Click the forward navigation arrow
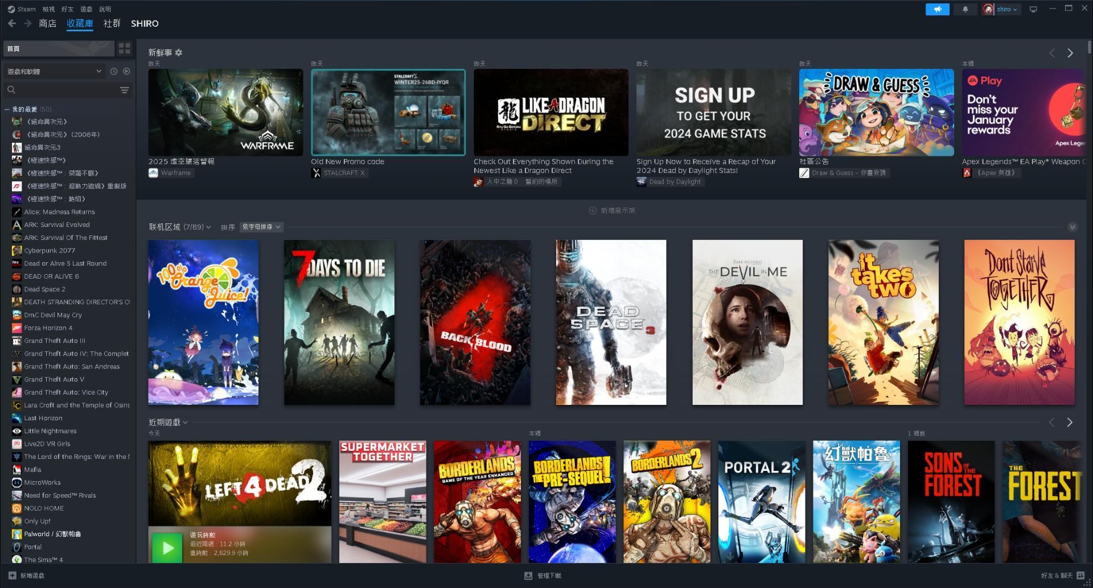The height and width of the screenshot is (588, 1093). pos(27,23)
